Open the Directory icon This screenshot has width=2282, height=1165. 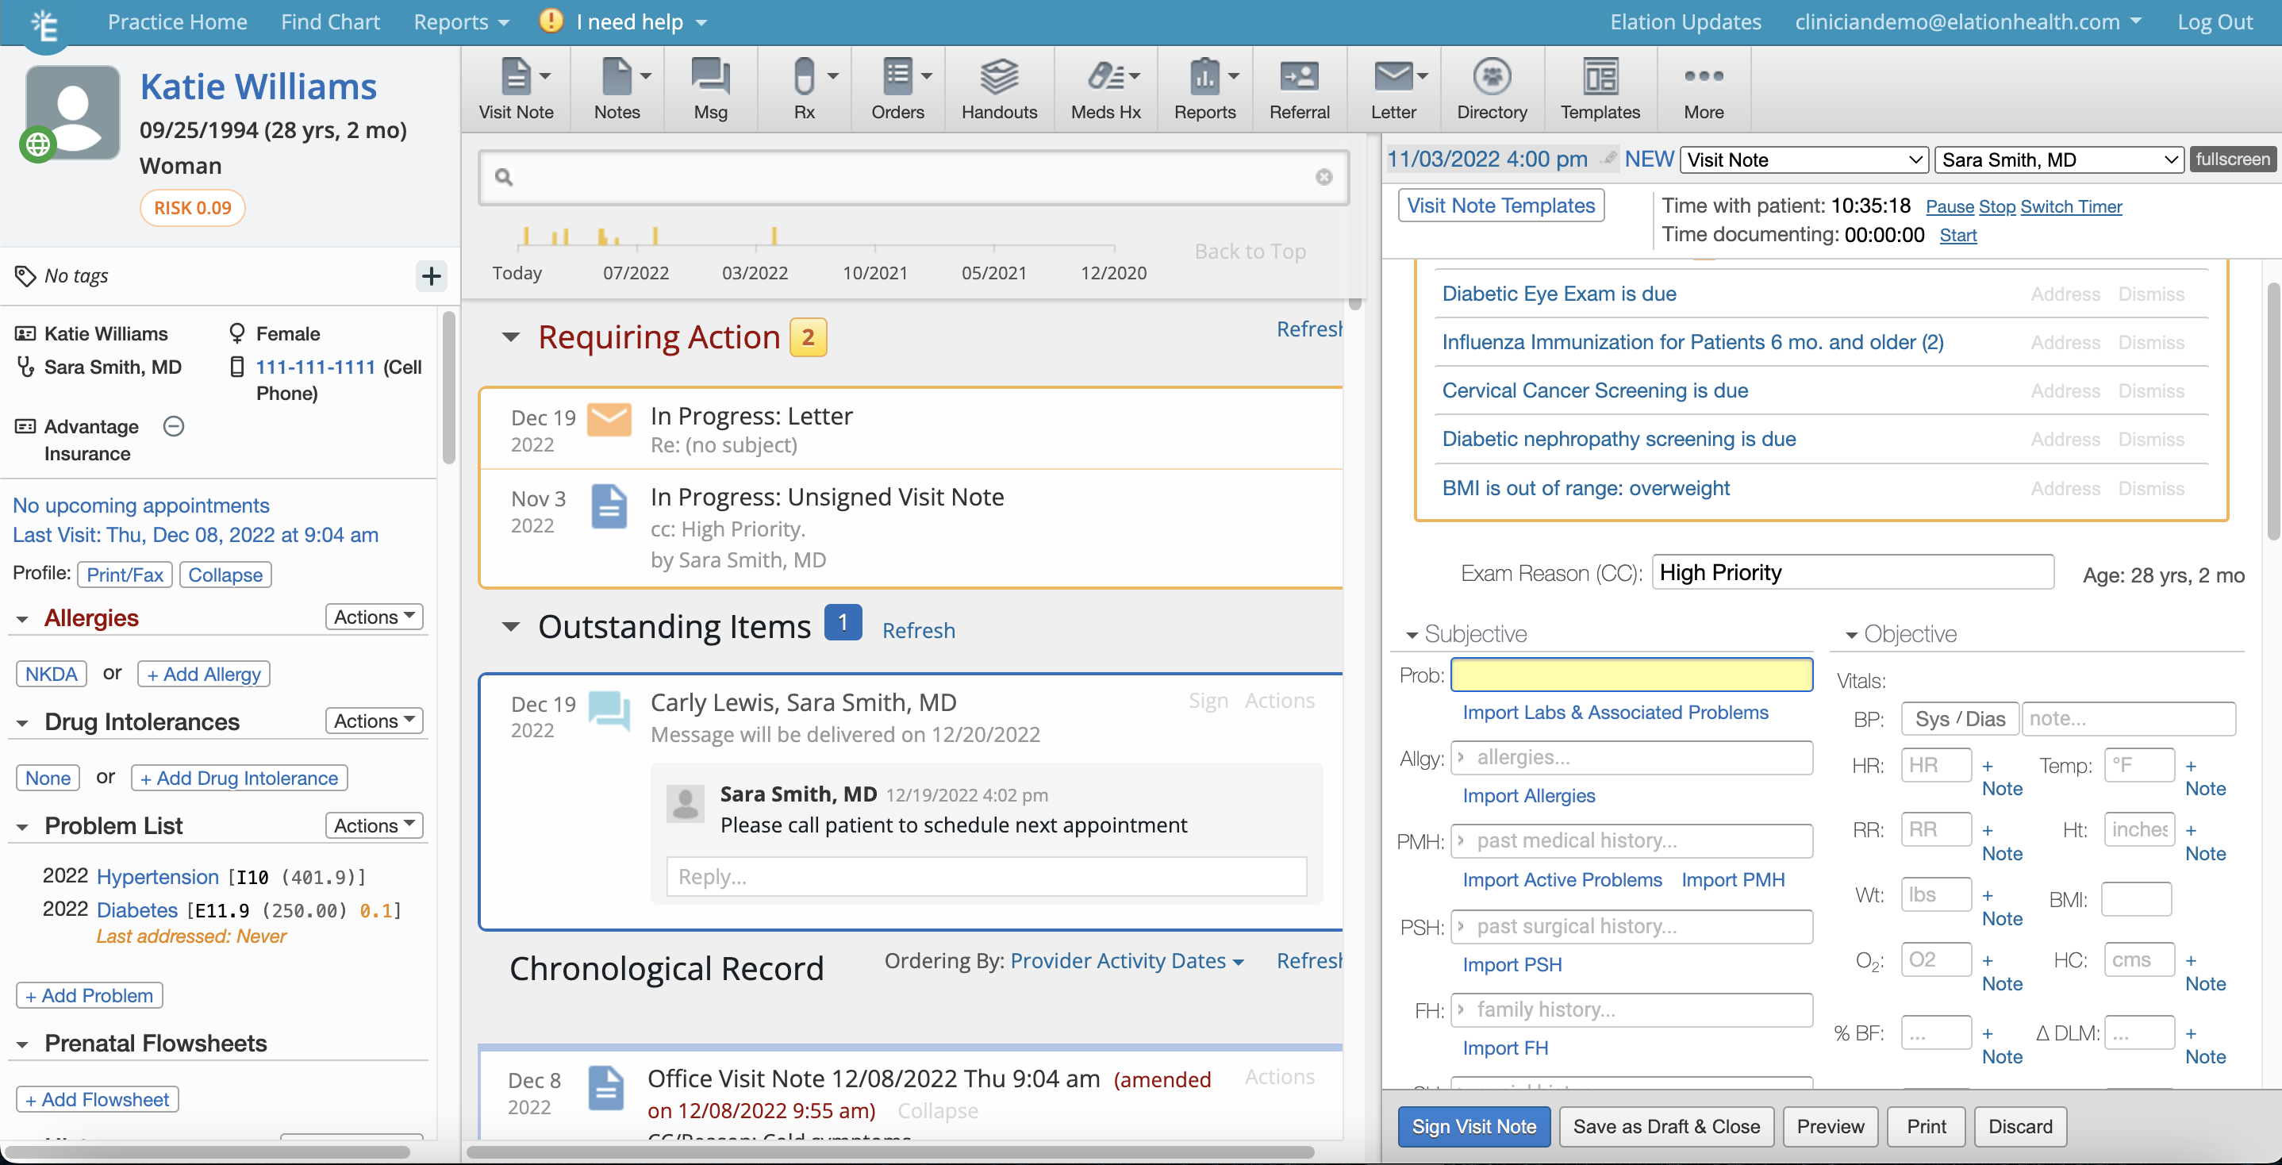click(x=1491, y=89)
